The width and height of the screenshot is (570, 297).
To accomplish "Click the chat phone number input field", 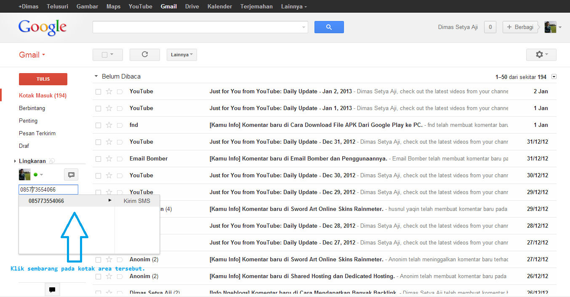I will coord(48,189).
